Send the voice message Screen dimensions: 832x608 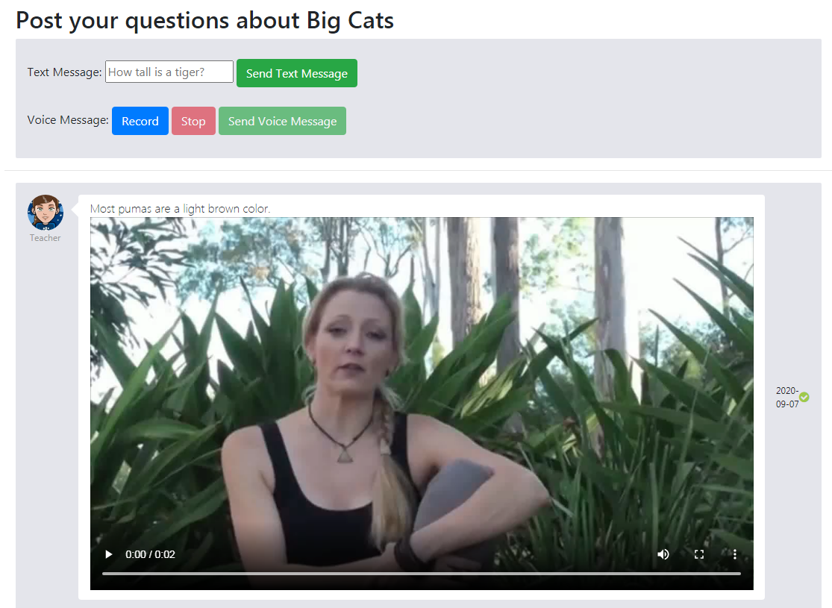click(x=282, y=121)
